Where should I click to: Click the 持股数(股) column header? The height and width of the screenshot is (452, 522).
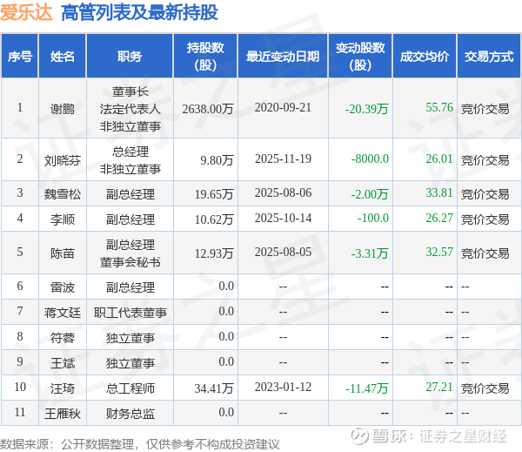(x=205, y=56)
